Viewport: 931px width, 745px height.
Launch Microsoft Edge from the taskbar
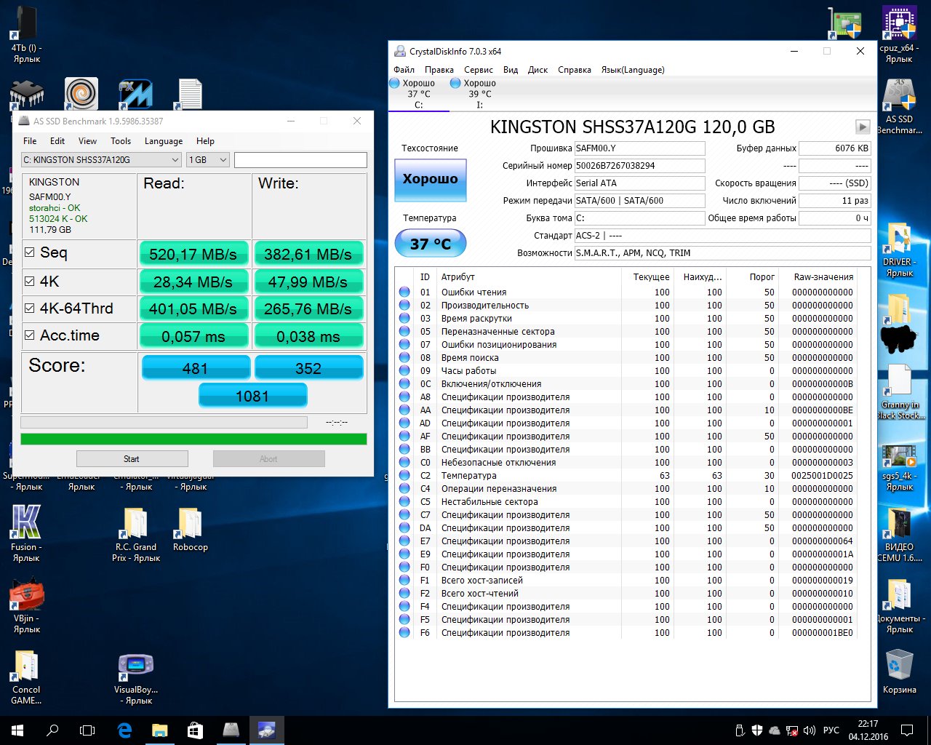click(124, 730)
